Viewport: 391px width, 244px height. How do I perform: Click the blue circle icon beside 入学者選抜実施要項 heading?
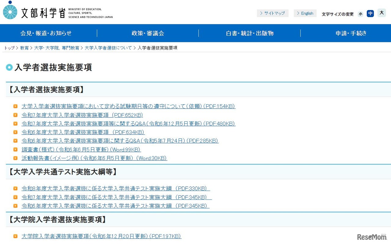[9, 67]
